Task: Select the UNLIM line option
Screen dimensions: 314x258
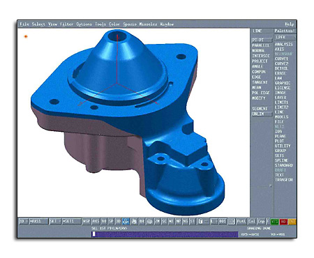Action: click(262, 114)
